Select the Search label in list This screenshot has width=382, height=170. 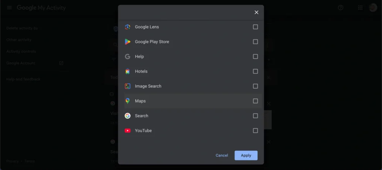pos(141,116)
